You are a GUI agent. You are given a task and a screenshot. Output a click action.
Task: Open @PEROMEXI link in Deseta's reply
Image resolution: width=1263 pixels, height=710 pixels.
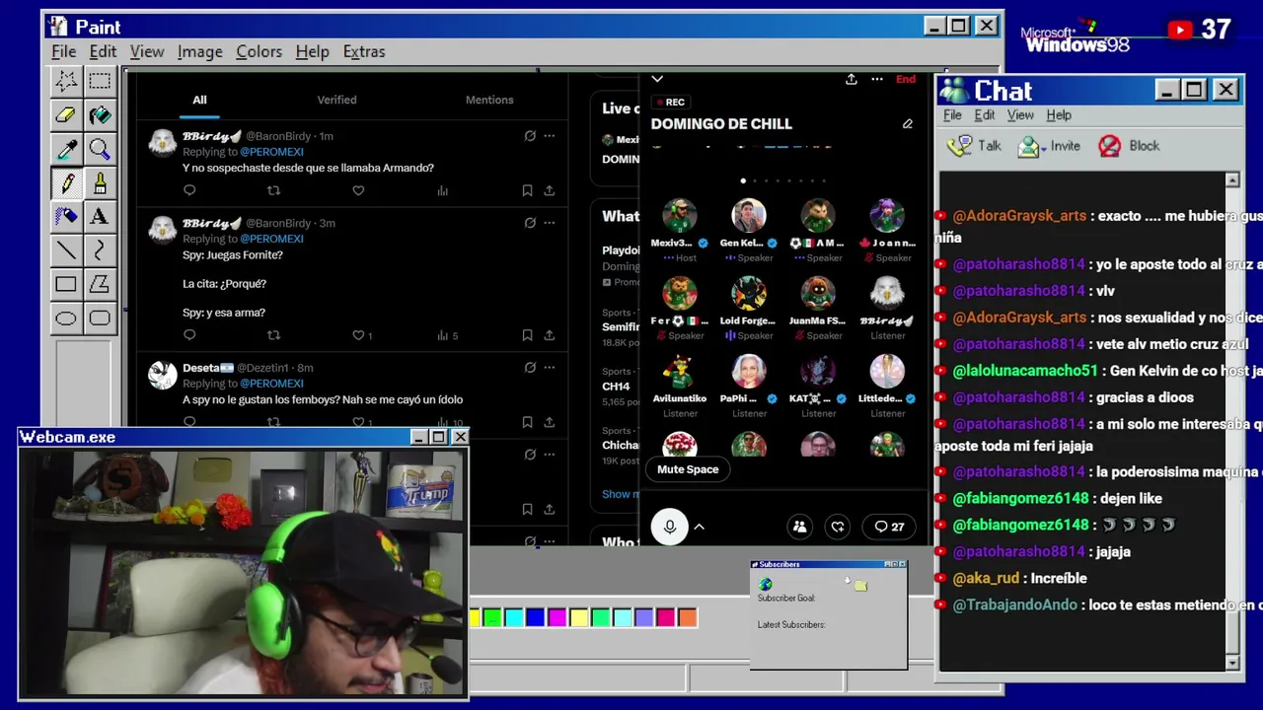point(271,384)
